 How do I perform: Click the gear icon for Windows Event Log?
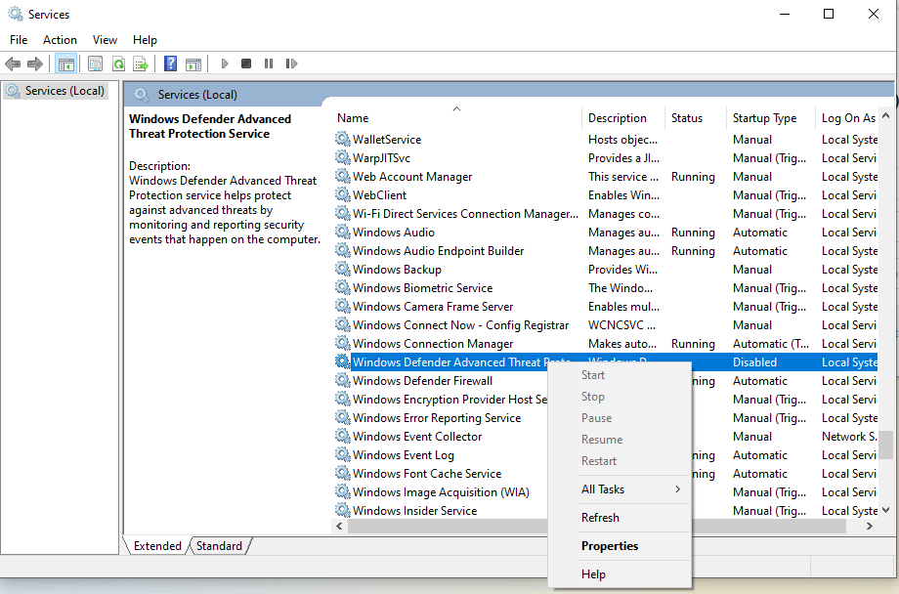click(342, 454)
